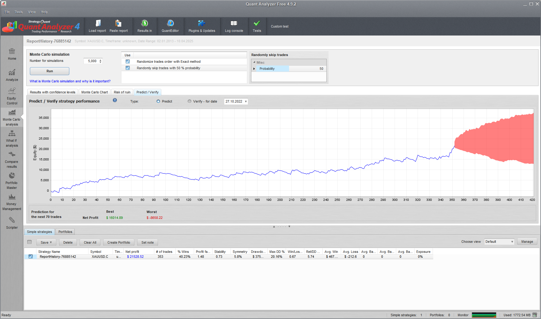Open Portfolio Master from sidebar
The width and height of the screenshot is (541, 319).
[12, 180]
